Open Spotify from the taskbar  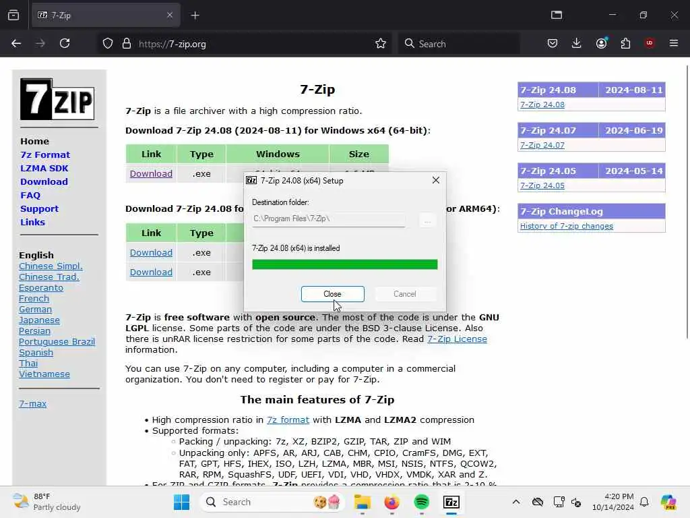click(422, 502)
